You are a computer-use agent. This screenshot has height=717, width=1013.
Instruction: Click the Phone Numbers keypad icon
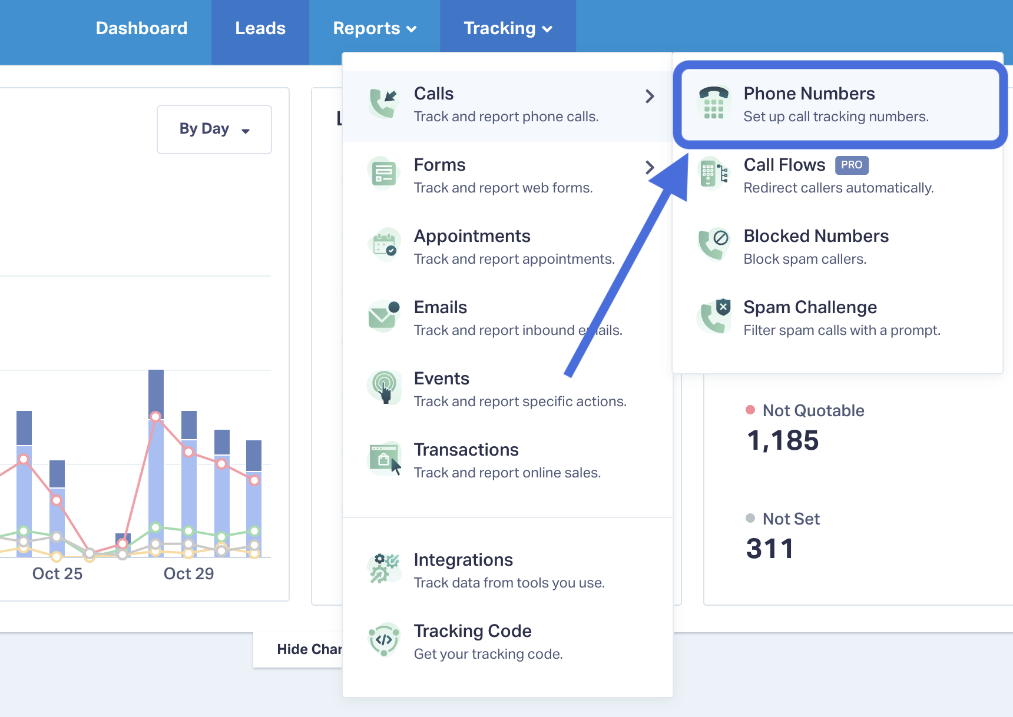(713, 104)
